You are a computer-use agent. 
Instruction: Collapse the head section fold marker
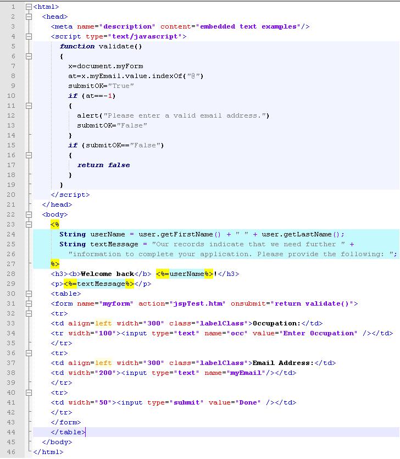29,16
